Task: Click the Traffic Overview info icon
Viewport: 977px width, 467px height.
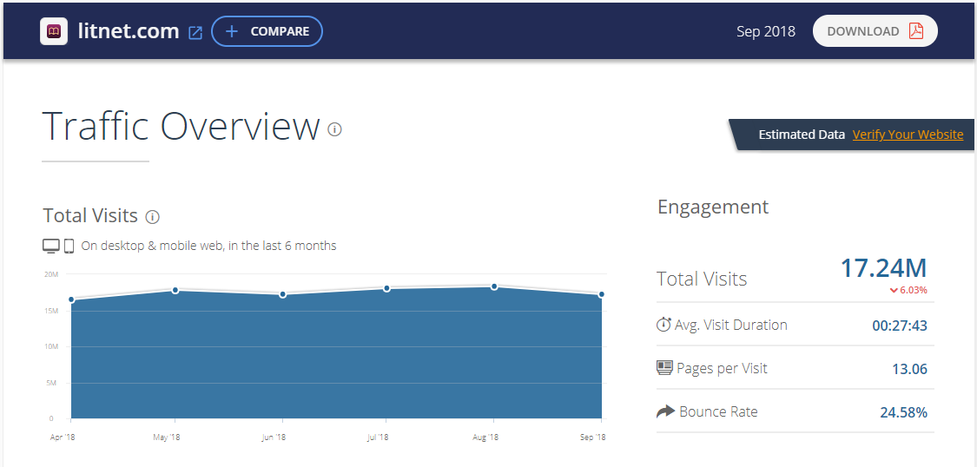Action: 335,129
